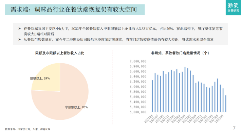241x135 pixels.
Task: Click the first bullet arrow marker
Action: click(20, 28)
